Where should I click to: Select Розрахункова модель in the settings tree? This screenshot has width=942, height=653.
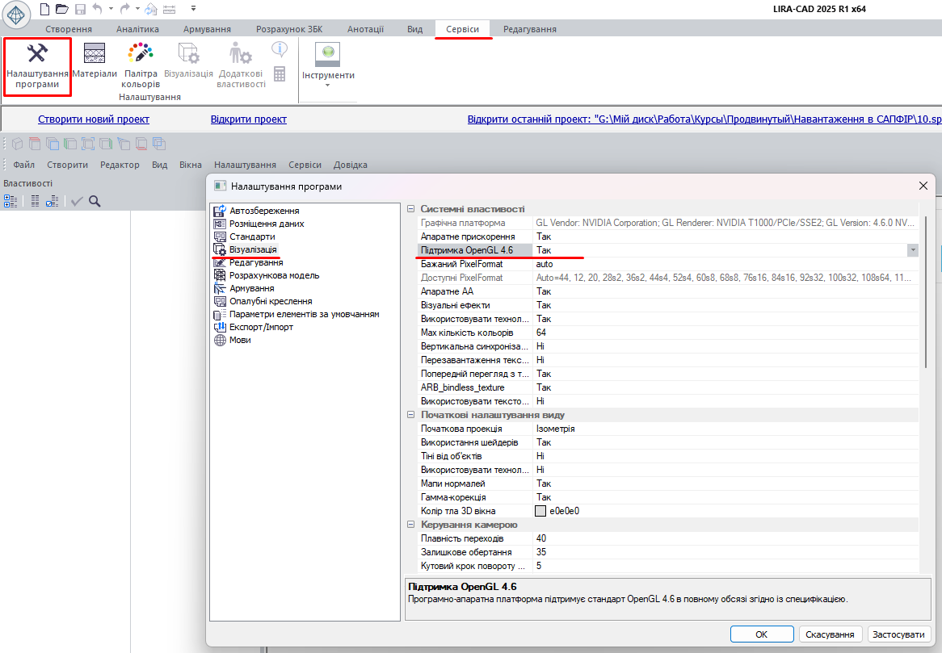click(274, 275)
